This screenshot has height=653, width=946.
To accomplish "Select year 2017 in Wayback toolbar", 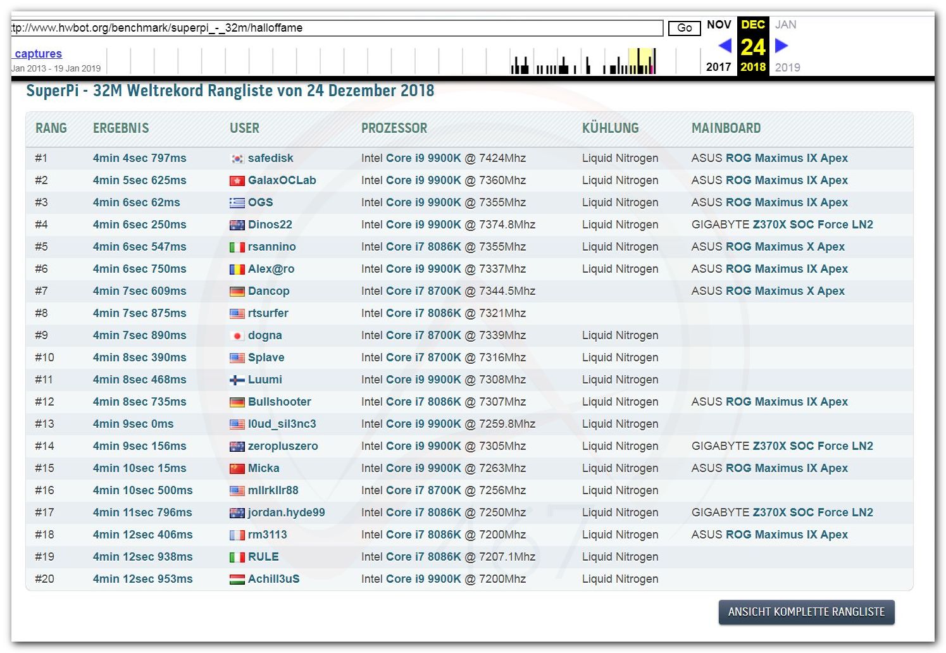I will (x=718, y=67).
